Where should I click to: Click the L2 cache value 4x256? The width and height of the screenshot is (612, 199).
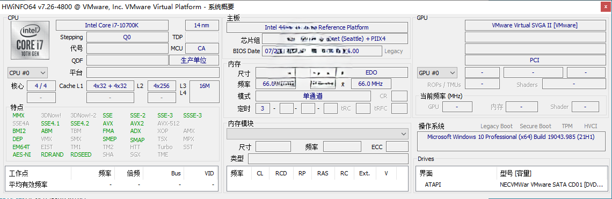point(162,86)
